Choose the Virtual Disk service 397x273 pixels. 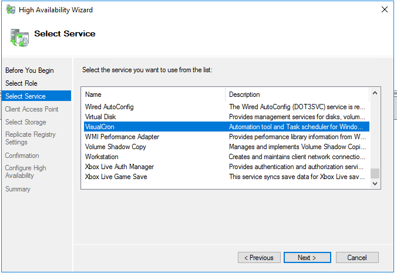click(x=100, y=117)
